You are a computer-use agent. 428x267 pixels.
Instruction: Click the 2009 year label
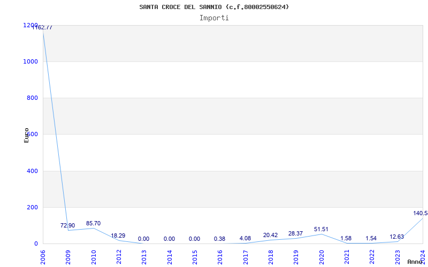pos(68,257)
